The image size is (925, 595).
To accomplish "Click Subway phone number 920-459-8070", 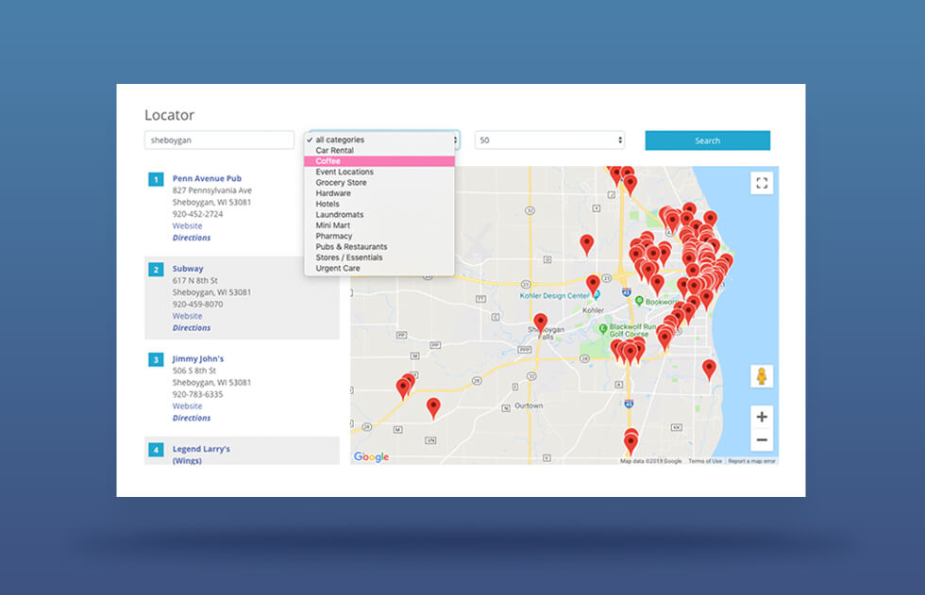I will (x=197, y=304).
